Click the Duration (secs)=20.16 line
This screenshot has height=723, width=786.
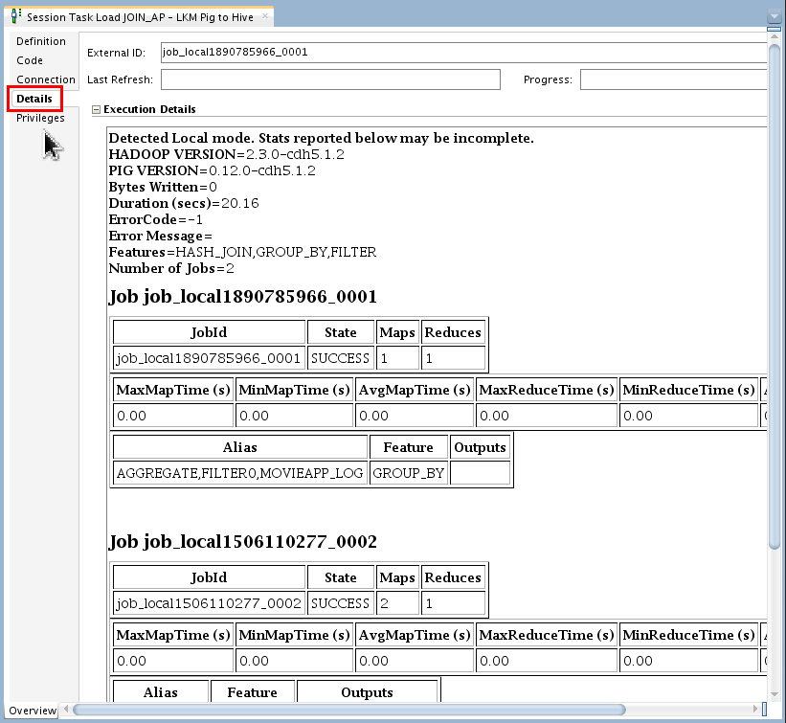pyautogui.click(x=184, y=203)
